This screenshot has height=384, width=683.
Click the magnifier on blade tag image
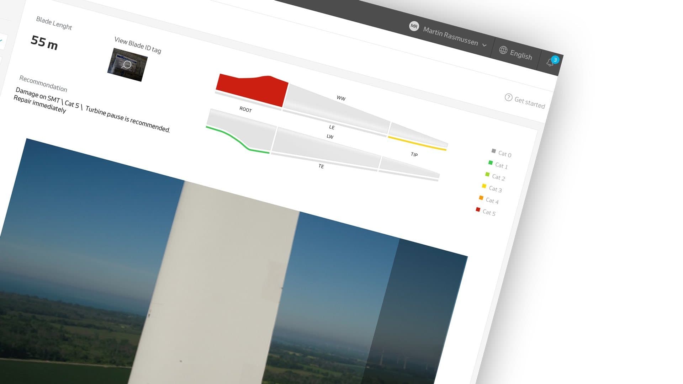click(x=127, y=65)
